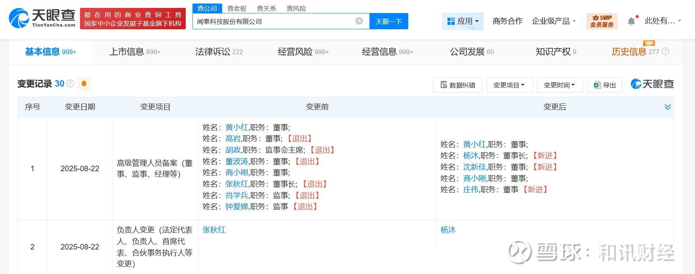The width and height of the screenshot is (695, 274).
Task: Switch to the 经营风险 tab
Action: pyautogui.click(x=303, y=52)
